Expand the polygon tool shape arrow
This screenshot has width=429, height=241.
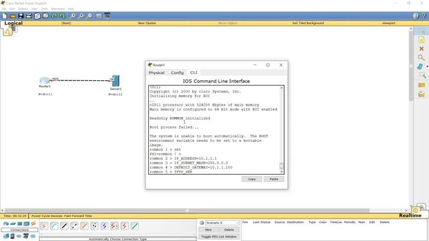427,66
